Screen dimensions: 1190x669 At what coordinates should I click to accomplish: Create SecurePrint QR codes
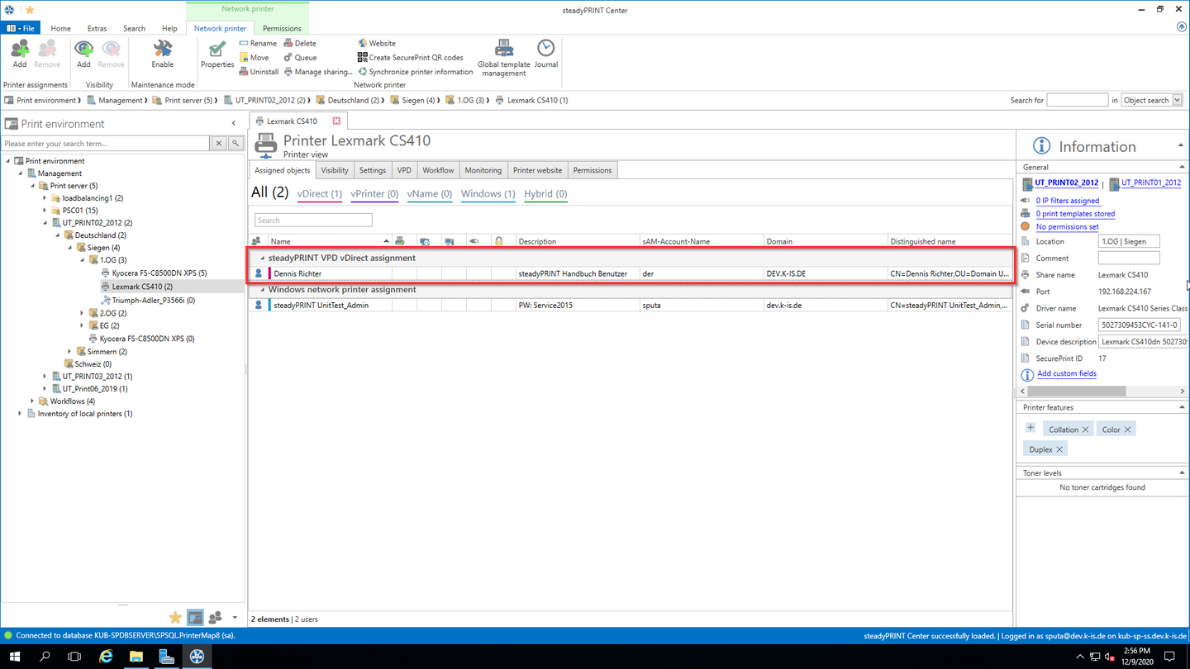[410, 58]
